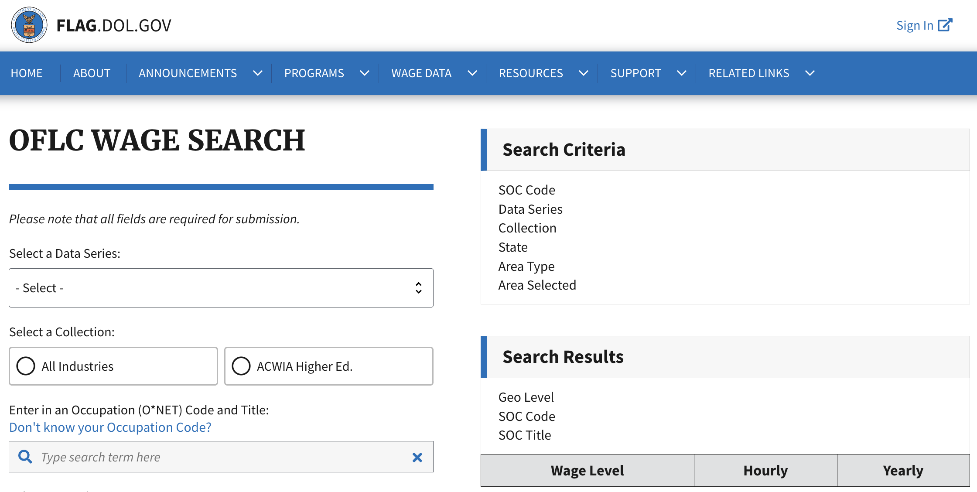Click the FLAG.DOL.GOV site title
Screen dimensions: 977x492
click(x=114, y=26)
